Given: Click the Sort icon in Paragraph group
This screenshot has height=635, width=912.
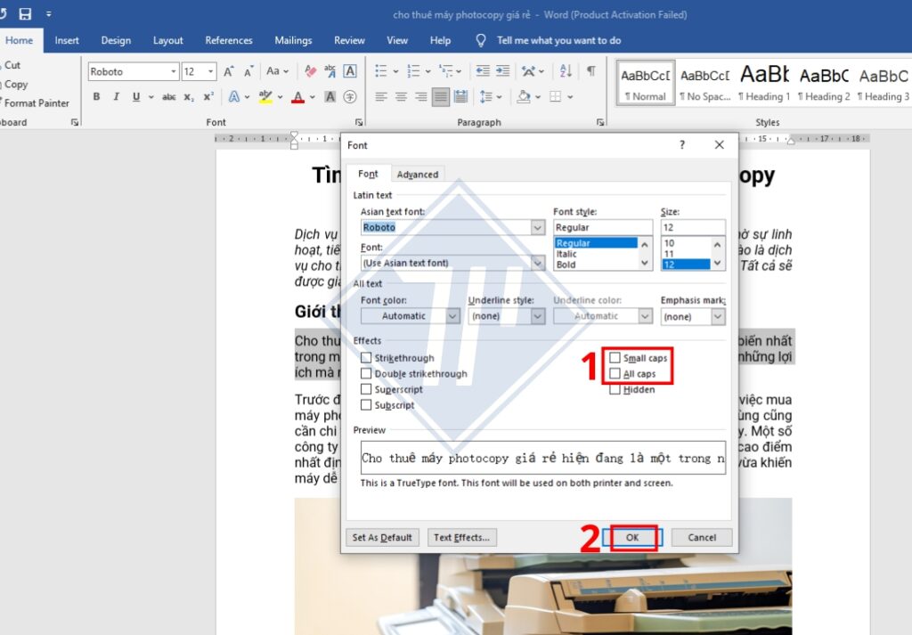Looking at the screenshot, I should click(x=566, y=71).
